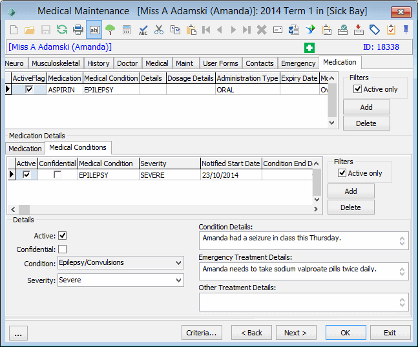418x347 pixels.
Task: Click the New document toolbar icon
Action: [14, 30]
